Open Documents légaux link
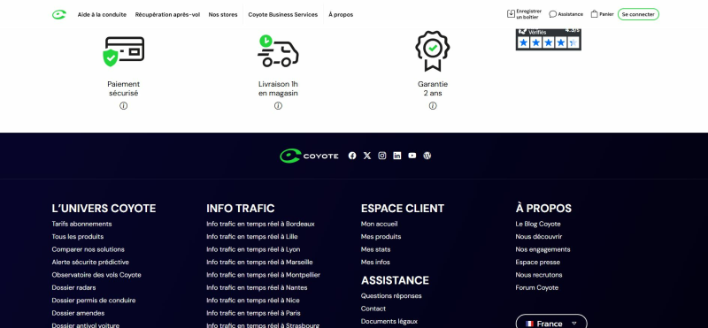Viewport: 708px width, 328px height. click(x=389, y=321)
